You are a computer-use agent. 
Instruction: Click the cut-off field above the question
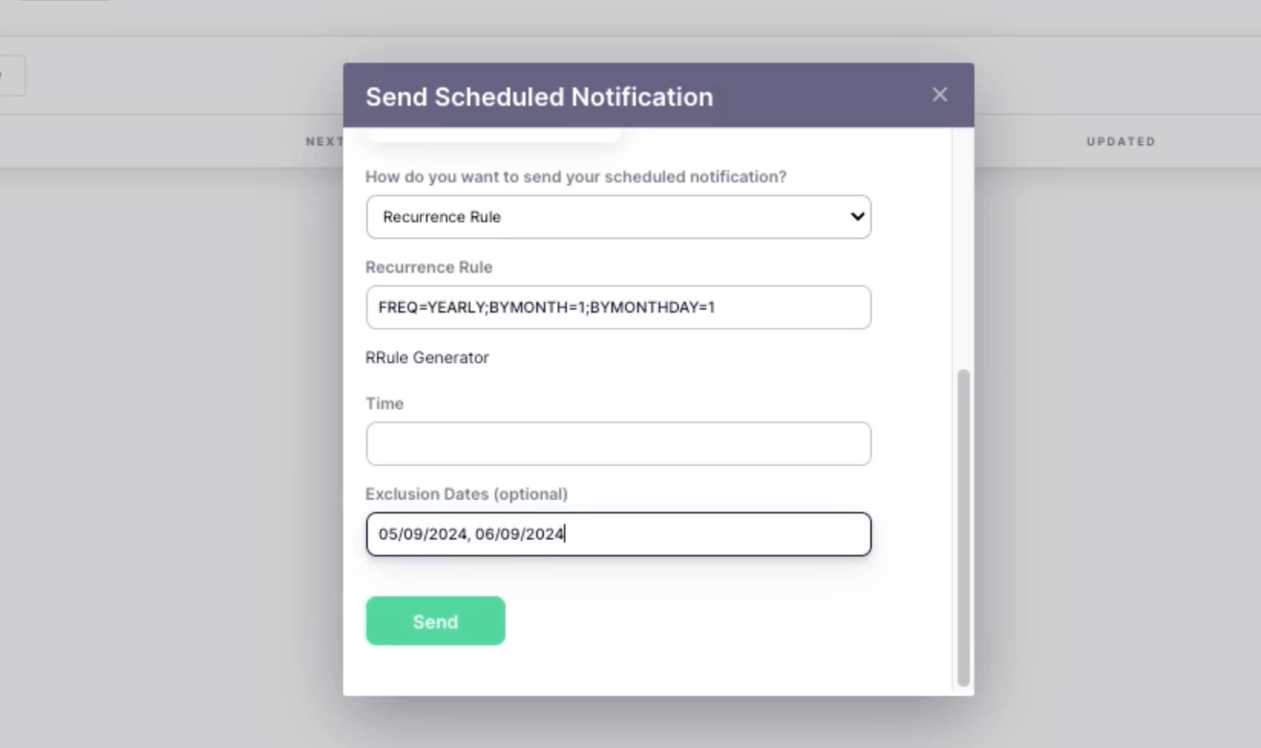click(x=493, y=136)
